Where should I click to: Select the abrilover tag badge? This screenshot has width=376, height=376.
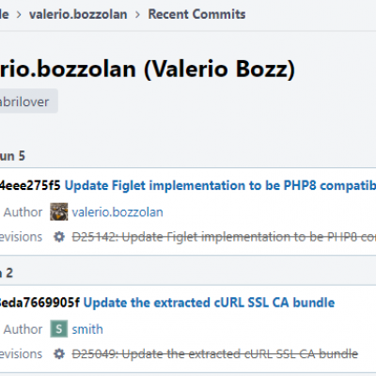pos(27,102)
